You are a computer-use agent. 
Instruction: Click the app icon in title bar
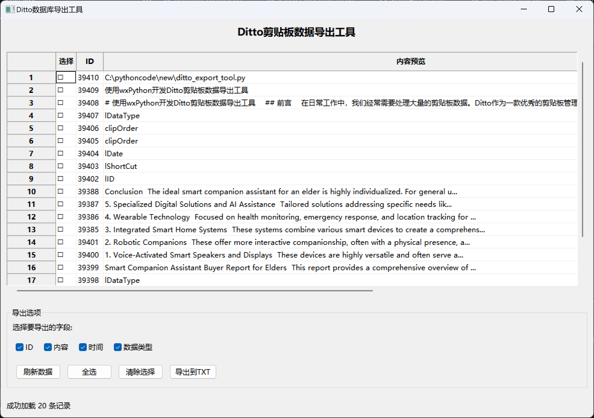coord(10,10)
